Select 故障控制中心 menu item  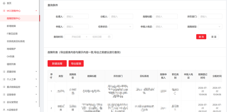tap(20, 18)
